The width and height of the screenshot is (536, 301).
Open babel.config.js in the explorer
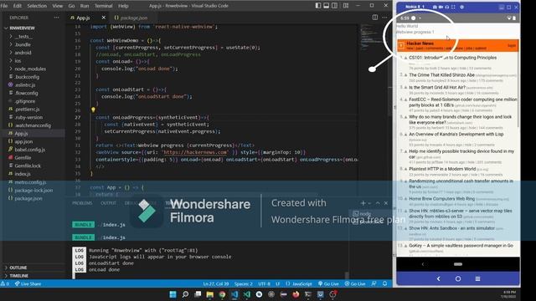tap(30, 150)
